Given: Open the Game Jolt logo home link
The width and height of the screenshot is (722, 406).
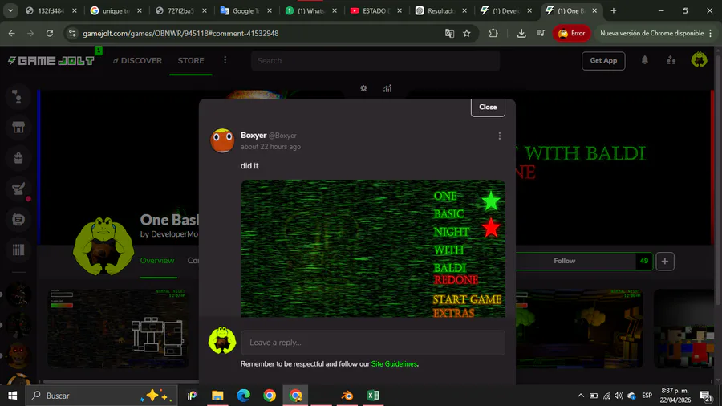Looking at the screenshot, I should [x=51, y=61].
